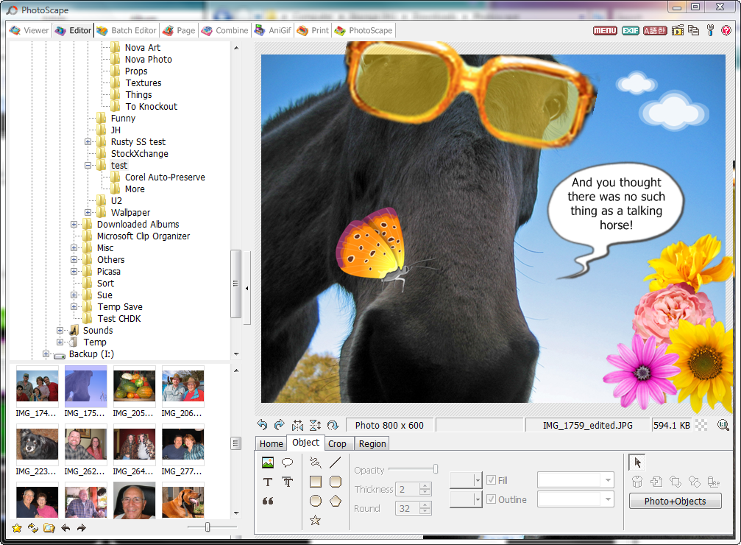Select the Microsoft Clip Organizer folder

click(x=143, y=236)
